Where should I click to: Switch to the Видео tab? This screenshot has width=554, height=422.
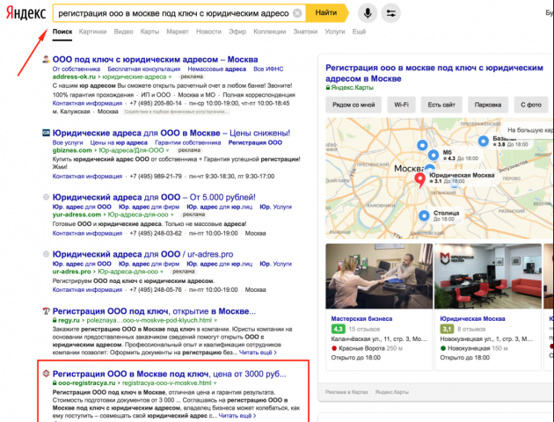point(123,32)
